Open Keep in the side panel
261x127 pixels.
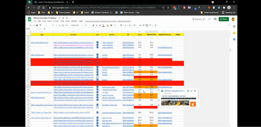click(x=234, y=33)
